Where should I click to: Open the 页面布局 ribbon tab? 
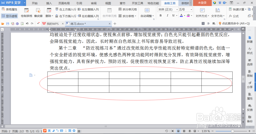pyautogui.click(x=64, y=3)
